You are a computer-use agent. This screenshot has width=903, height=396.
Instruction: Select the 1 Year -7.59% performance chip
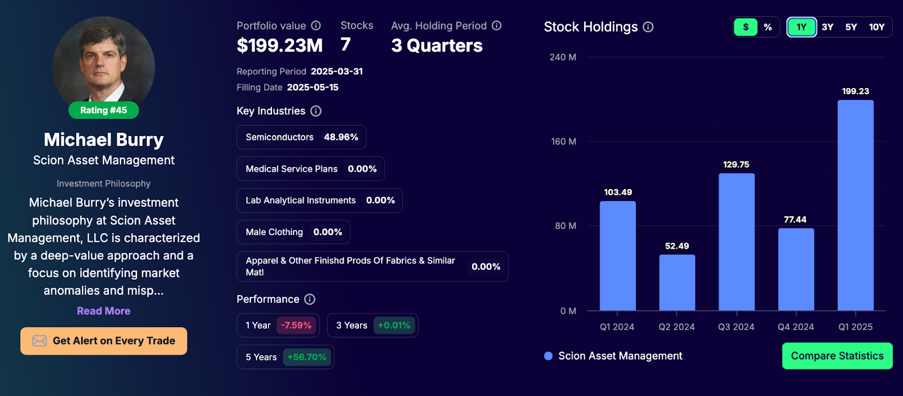point(278,325)
